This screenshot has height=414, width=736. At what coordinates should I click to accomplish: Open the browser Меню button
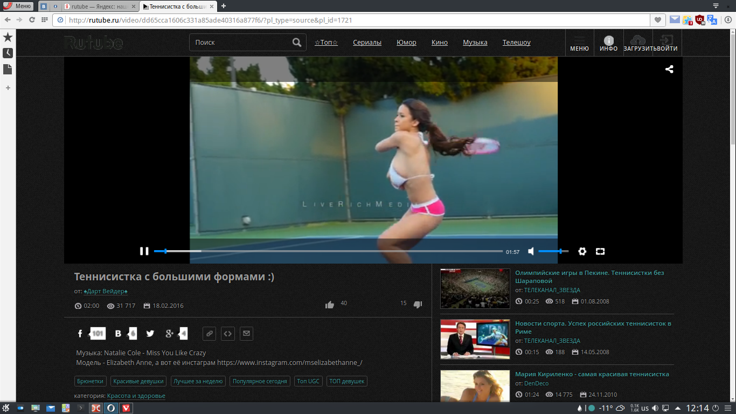(18, 6)
